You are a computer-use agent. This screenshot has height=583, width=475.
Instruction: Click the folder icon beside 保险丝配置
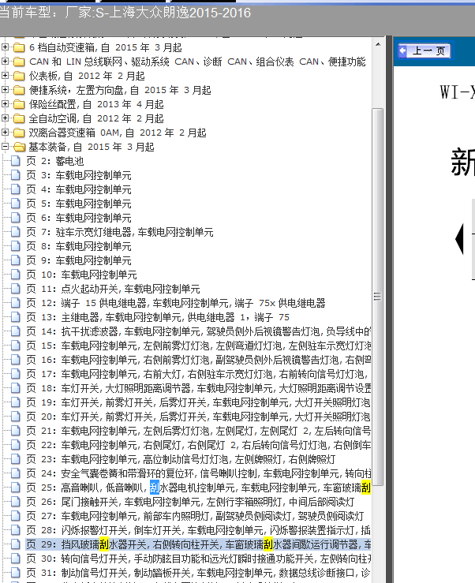(x=19, y=104)
